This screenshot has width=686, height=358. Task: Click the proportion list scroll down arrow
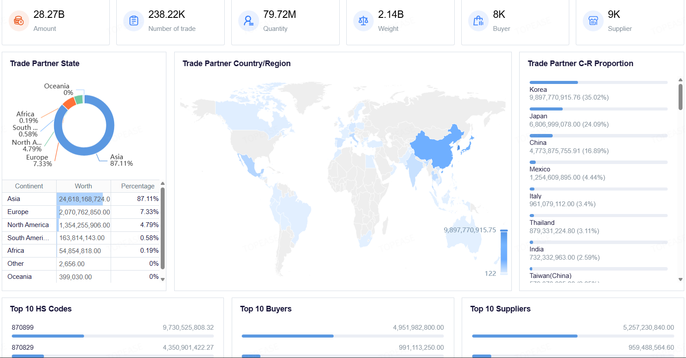pos(680,280)
